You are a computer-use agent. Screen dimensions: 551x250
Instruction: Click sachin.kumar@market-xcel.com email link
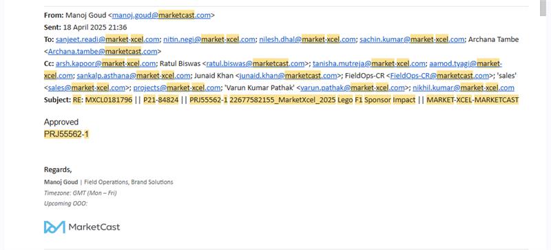tap(412, 39)
